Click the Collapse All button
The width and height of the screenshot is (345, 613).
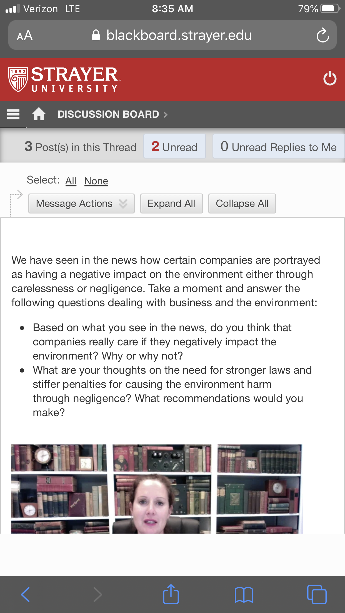tap(242, 204)
